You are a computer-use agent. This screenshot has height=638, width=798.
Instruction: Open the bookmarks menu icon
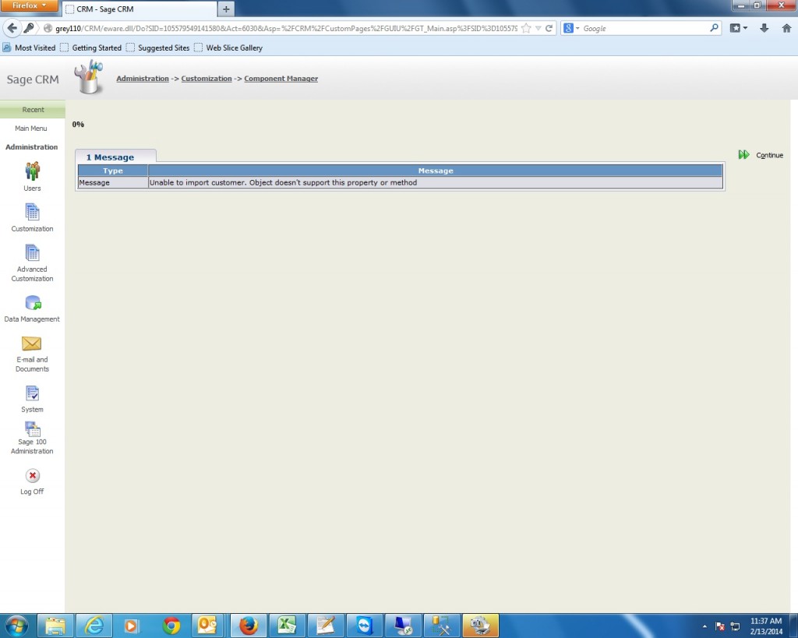click(x=739, y=29)
